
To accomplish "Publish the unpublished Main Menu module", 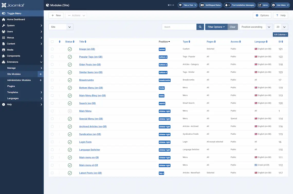I will coord(70,111).
